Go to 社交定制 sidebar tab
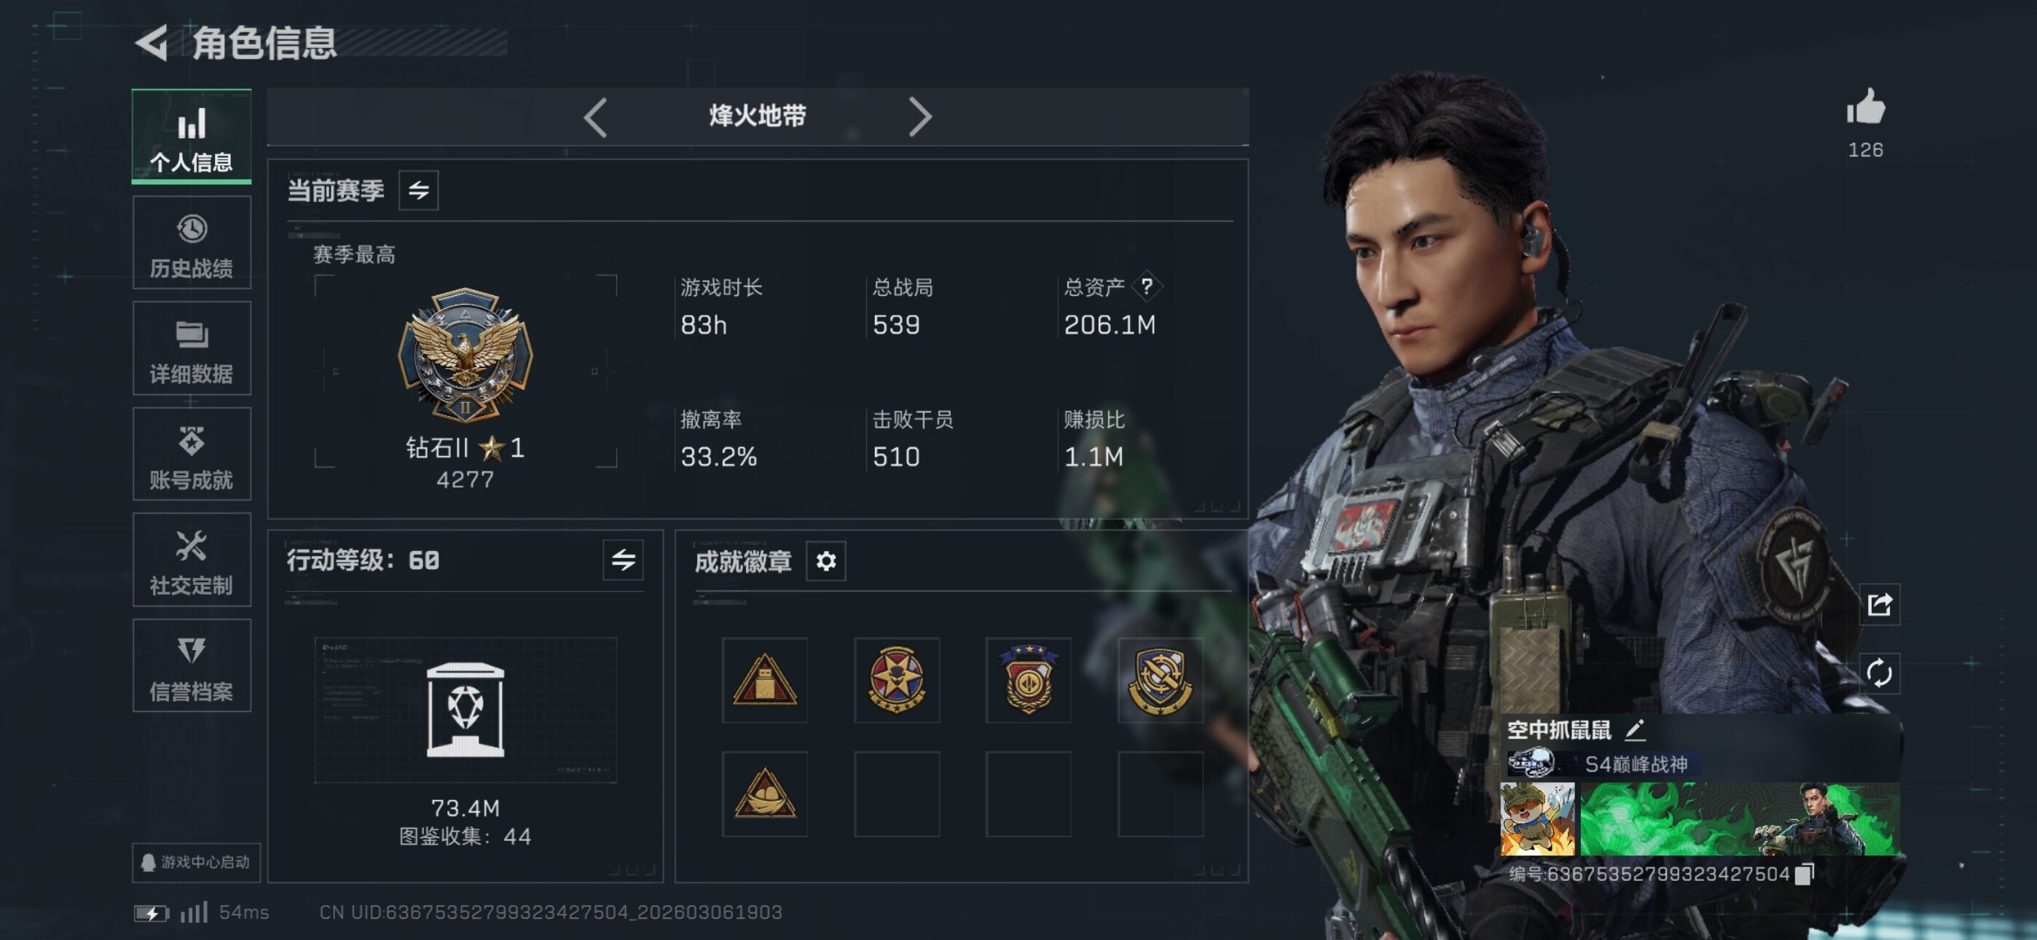 point(192,560)
